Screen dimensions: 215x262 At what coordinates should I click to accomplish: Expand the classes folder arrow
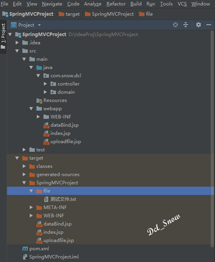[x=24, y=166]
